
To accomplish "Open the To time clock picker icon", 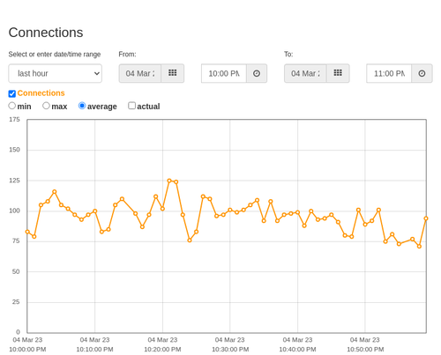I will pos(422,73).
